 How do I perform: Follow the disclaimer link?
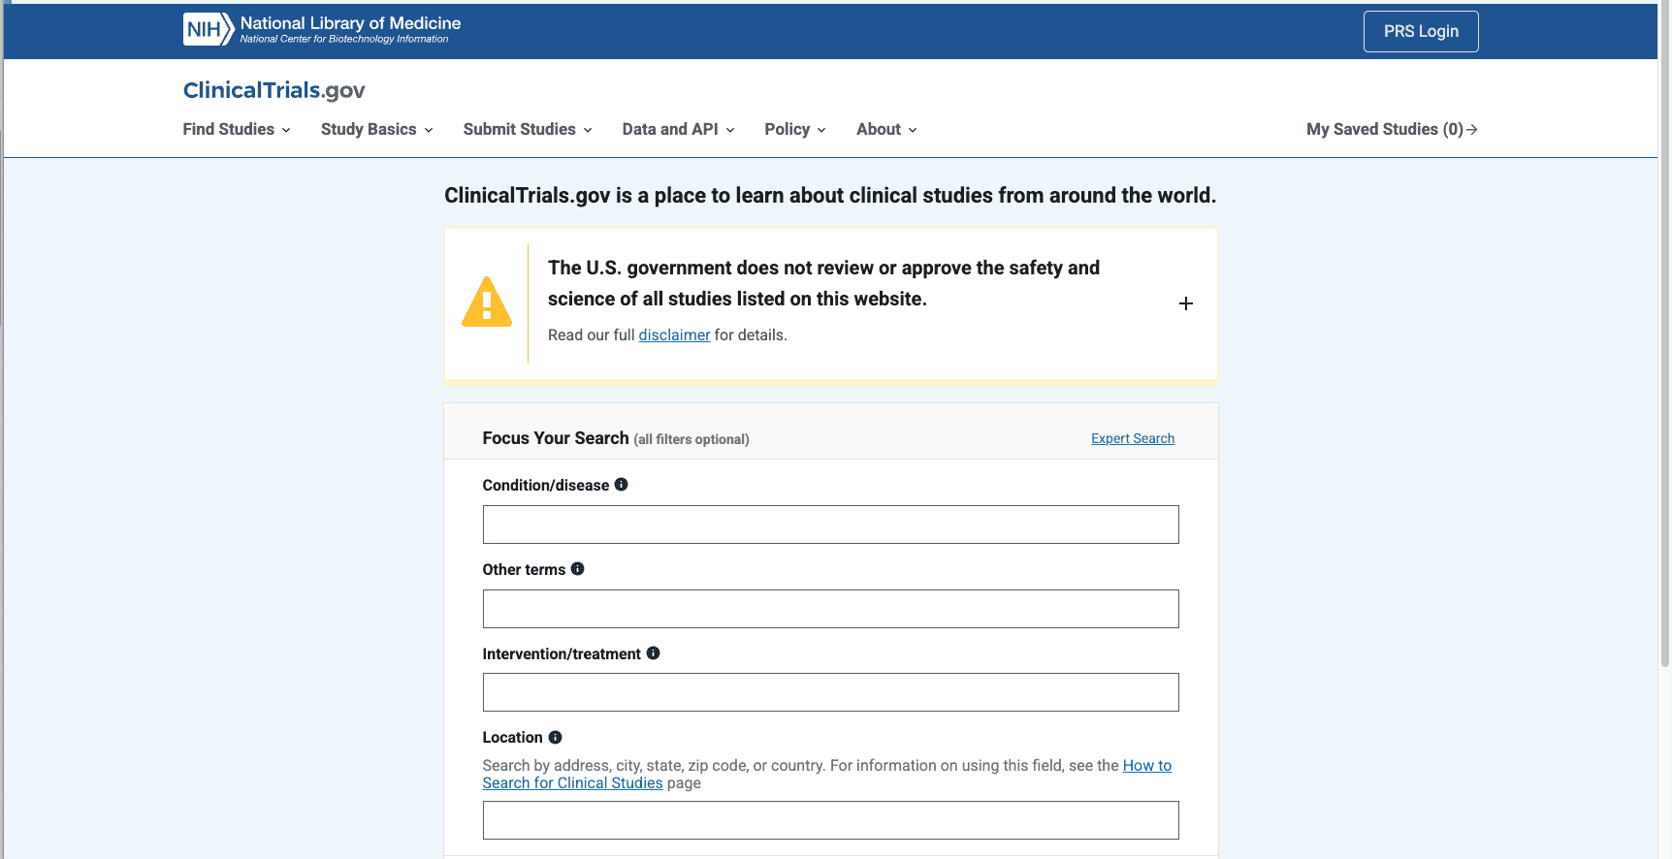coord(674,335)
